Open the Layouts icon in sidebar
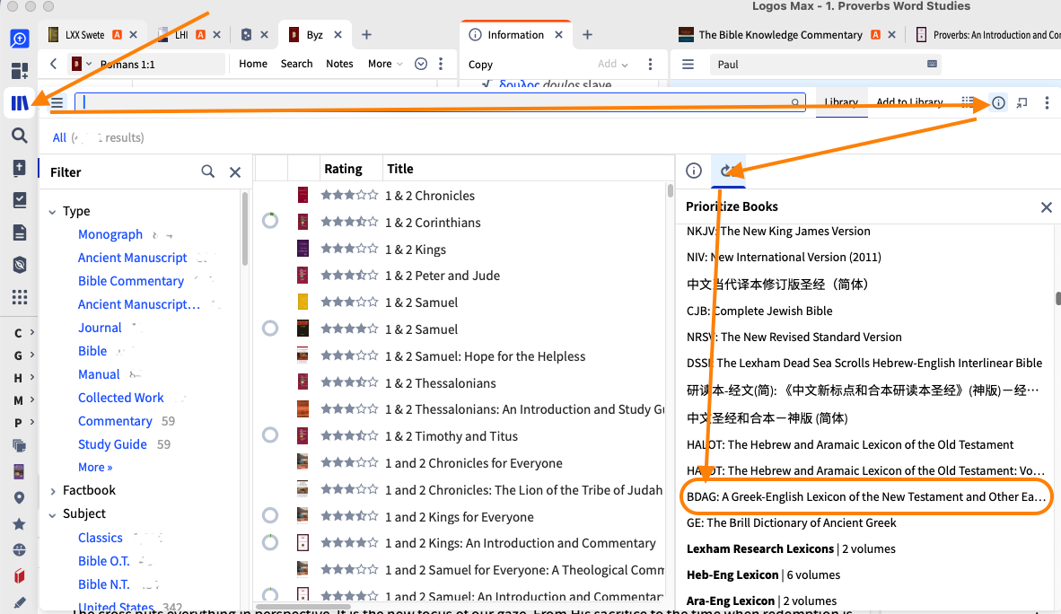The height and width of the screenshot is (614, 1061). click(20, 70)
